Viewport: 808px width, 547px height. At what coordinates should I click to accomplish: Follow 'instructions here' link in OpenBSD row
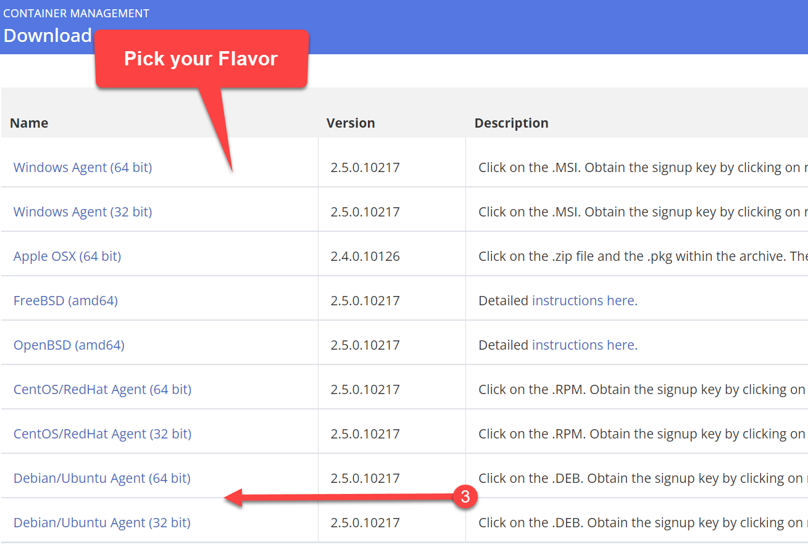(x=585, y=345)
